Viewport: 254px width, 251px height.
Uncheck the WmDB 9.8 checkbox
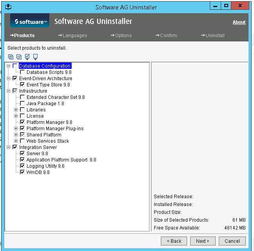(x=22, y=172)
